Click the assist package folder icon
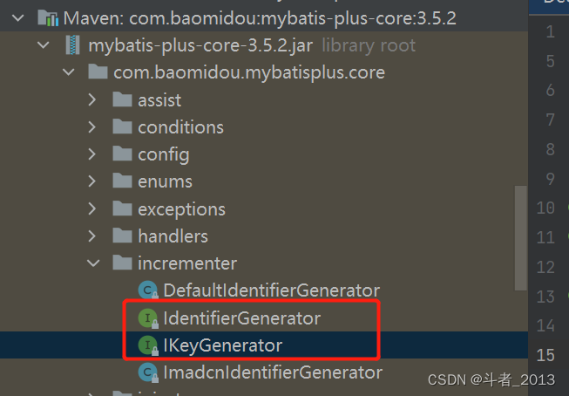 [x=123, y=100]
